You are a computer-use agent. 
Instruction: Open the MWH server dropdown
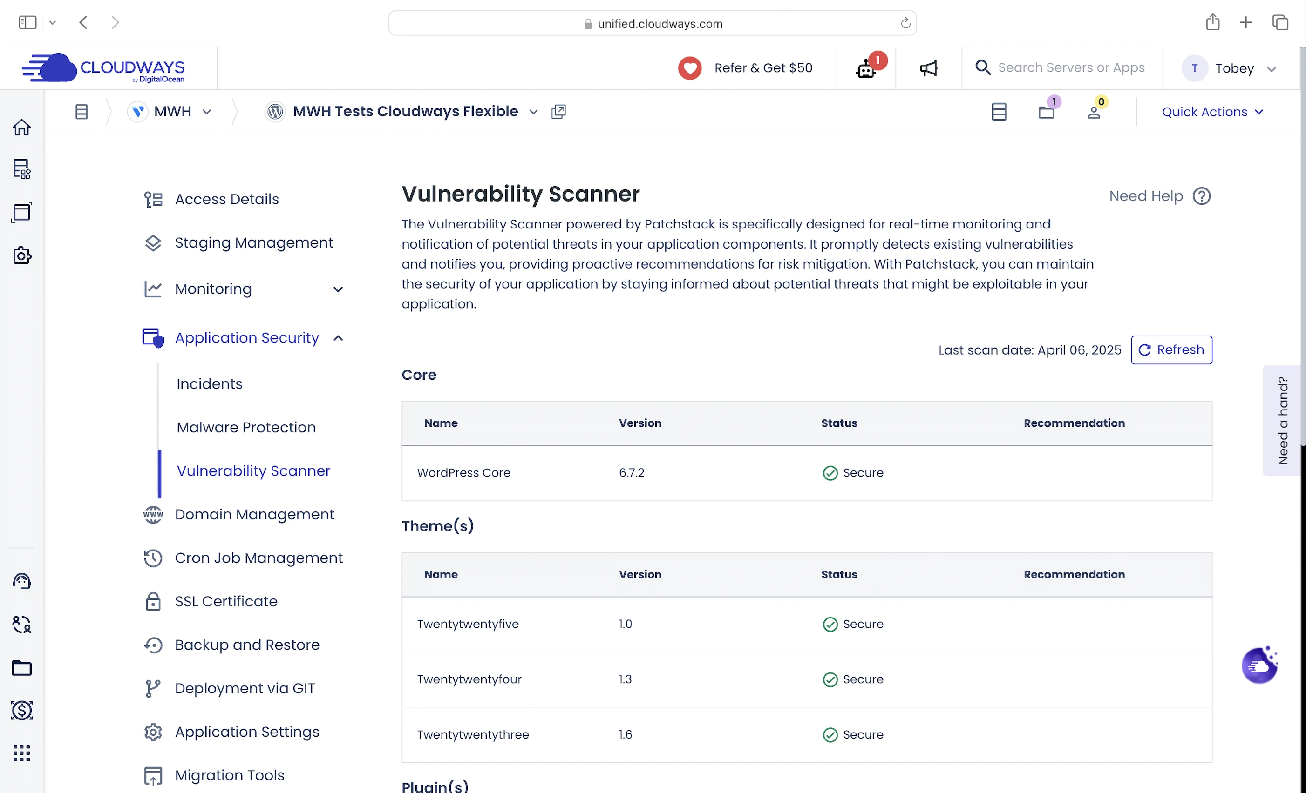[x=207, y=112]
